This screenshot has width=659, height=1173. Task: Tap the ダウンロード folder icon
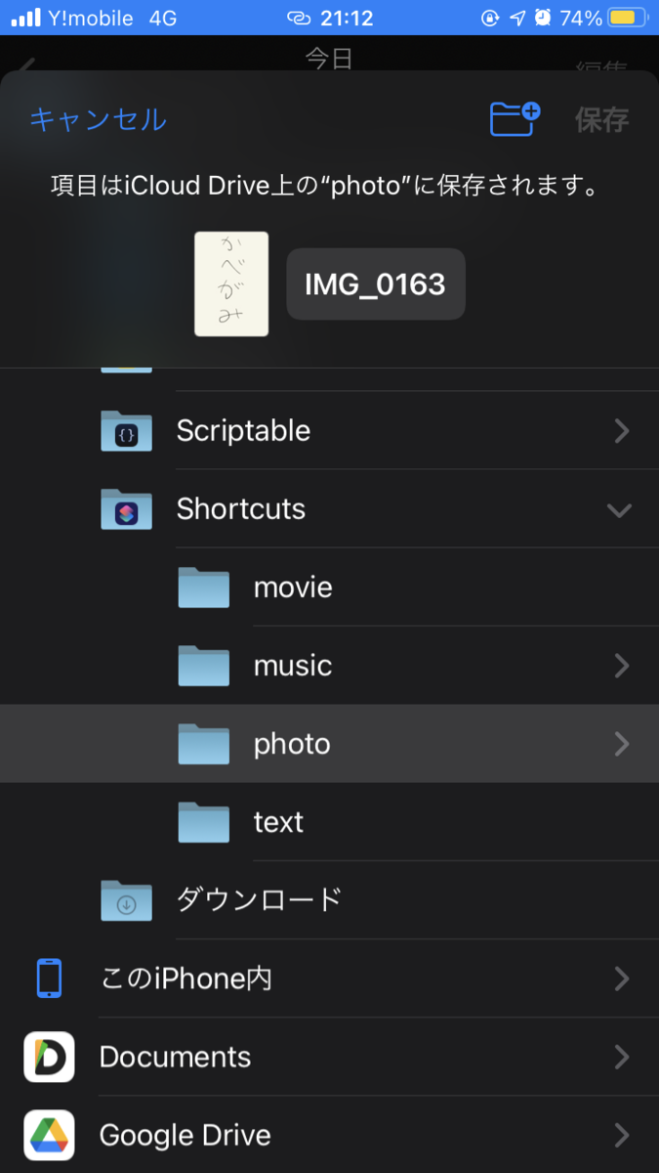pos(126,900)
